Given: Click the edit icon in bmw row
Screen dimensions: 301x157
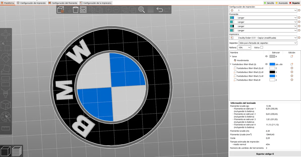Looking at the screenshot, I should pyautogui.click(x=292, y=57).
